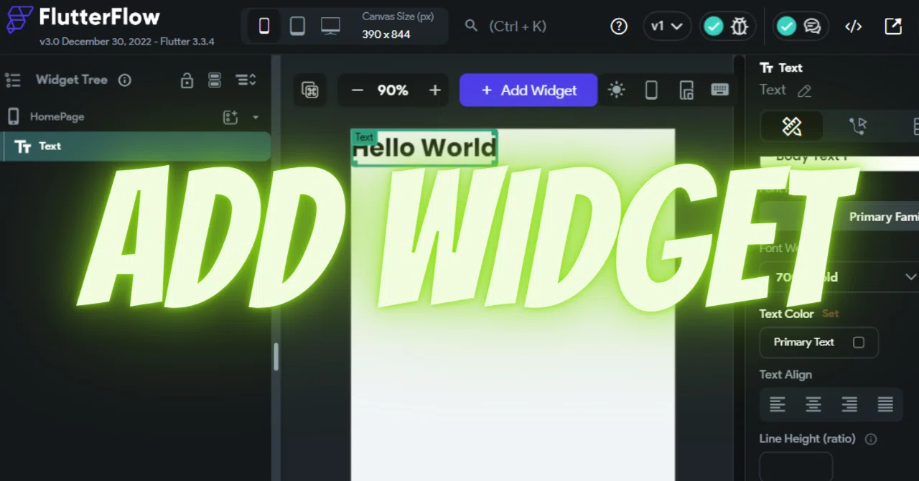
Task: Open the comments chat bubble icon
Action: (x=812, y=27)
